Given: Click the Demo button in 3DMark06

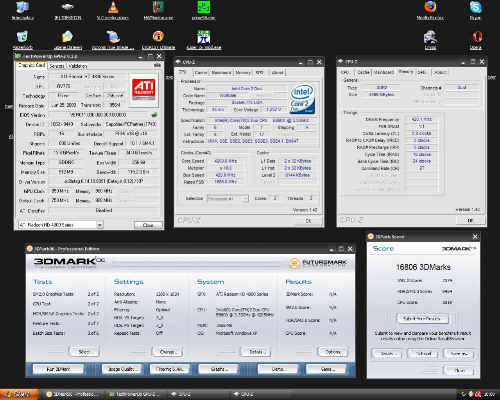Looking at the screenshot, I should 279,369.
